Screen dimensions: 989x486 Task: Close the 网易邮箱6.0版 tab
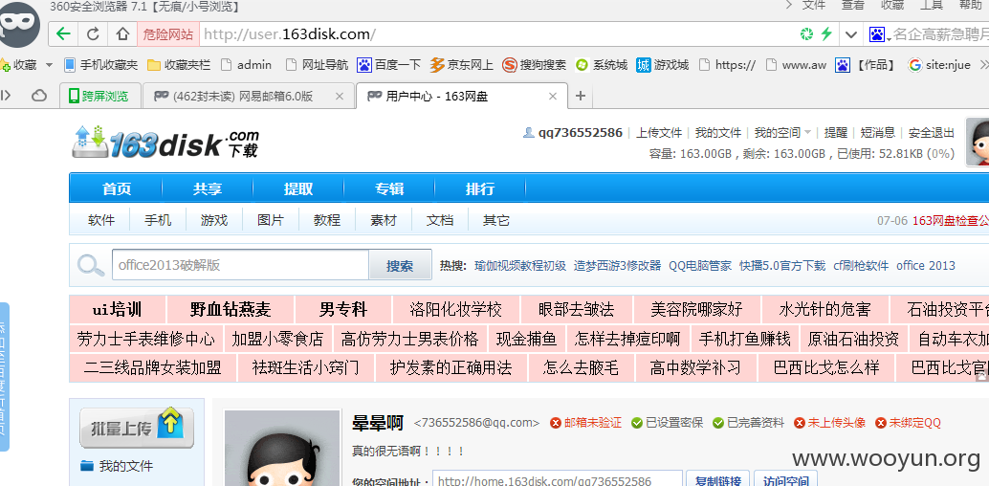tap(339, 96)
